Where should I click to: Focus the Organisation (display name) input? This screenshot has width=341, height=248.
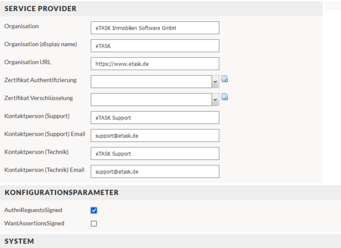[155, 46]
